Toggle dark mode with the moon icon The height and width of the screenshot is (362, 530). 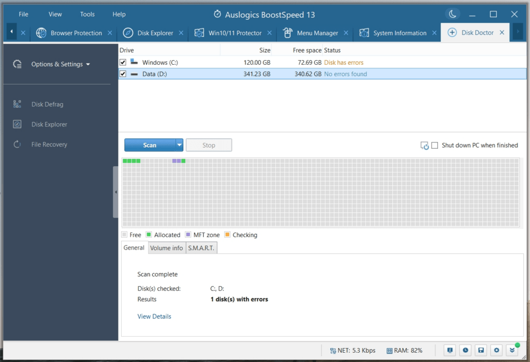(x=452, y=14)
